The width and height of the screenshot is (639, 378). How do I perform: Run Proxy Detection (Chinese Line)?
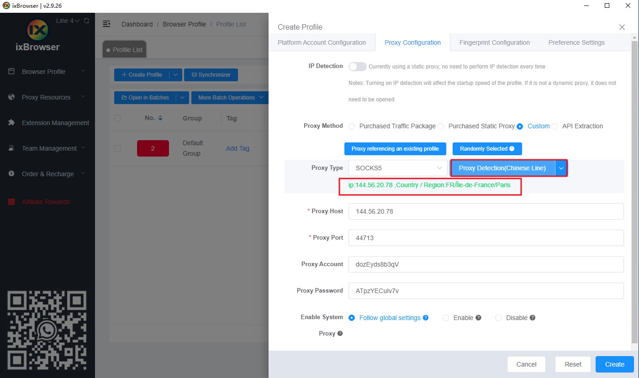(502, 168)
